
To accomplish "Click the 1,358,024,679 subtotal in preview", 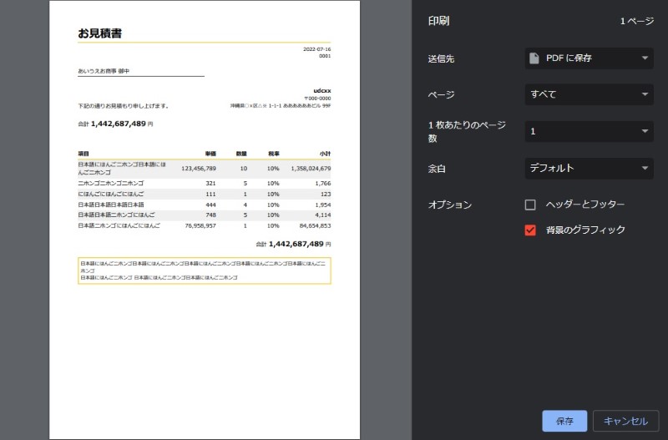I will tap(311, 168).
